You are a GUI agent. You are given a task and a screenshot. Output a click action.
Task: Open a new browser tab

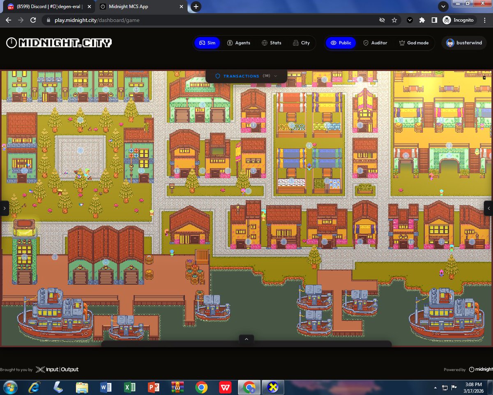tap(196, 7)
